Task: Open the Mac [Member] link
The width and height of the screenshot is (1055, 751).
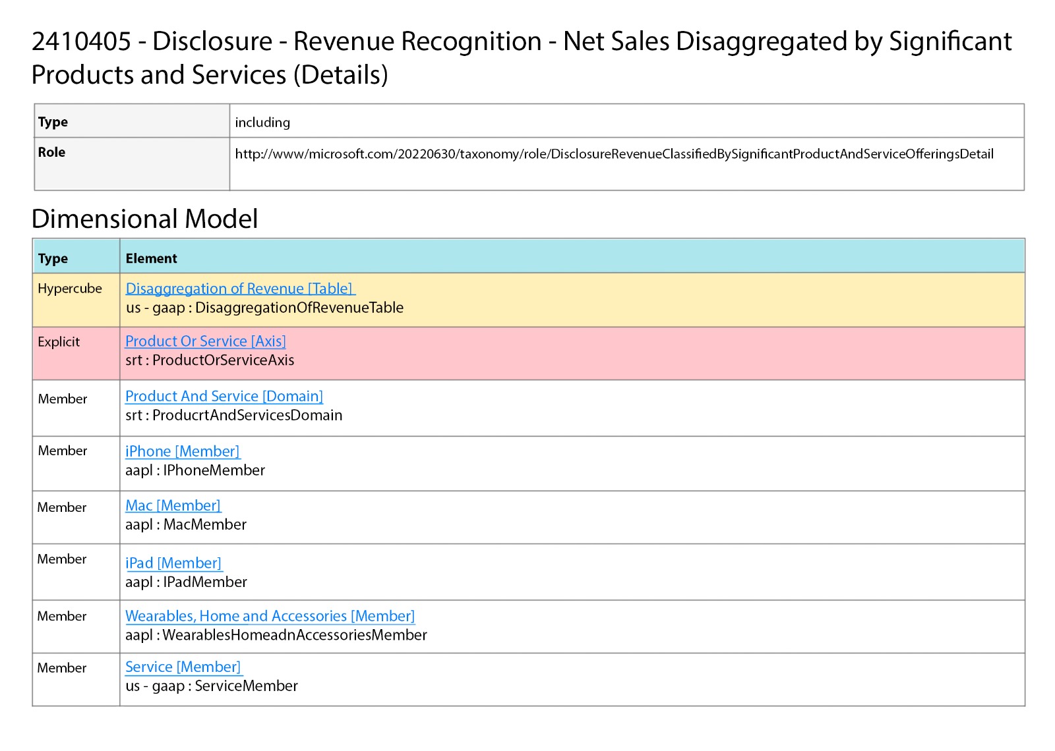Action: click(x=173, y=505)
